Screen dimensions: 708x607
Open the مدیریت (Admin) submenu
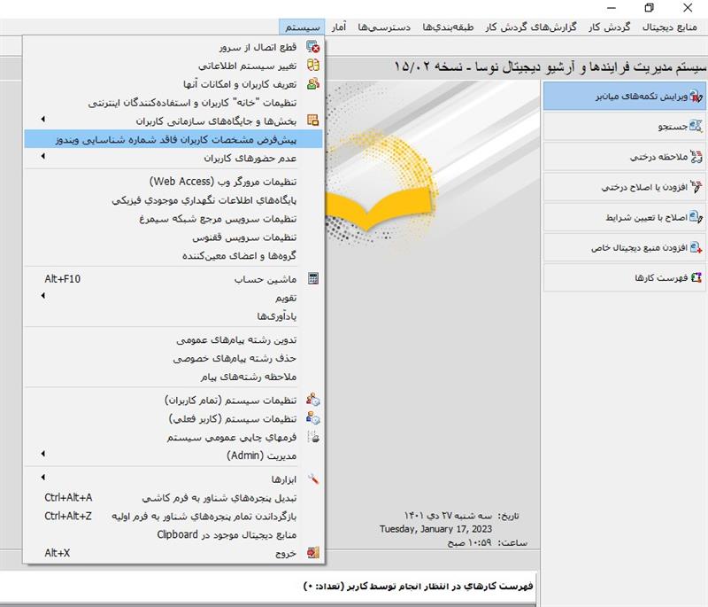[x=43, y=455]
